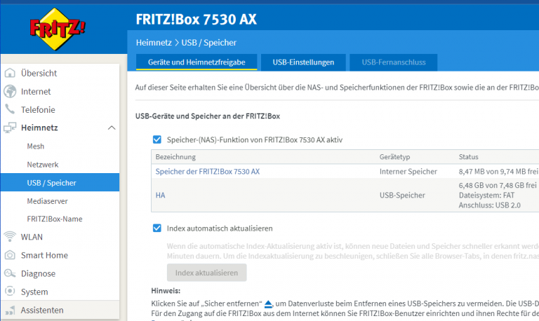Click the "Anschluss: USB 2.0" text

(490, 205)
